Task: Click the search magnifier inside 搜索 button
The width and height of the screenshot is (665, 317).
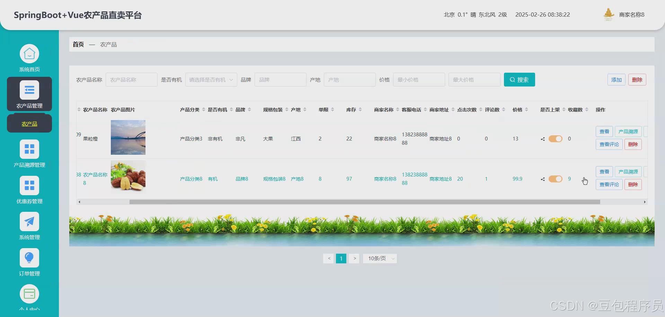Action: point(512,80)
